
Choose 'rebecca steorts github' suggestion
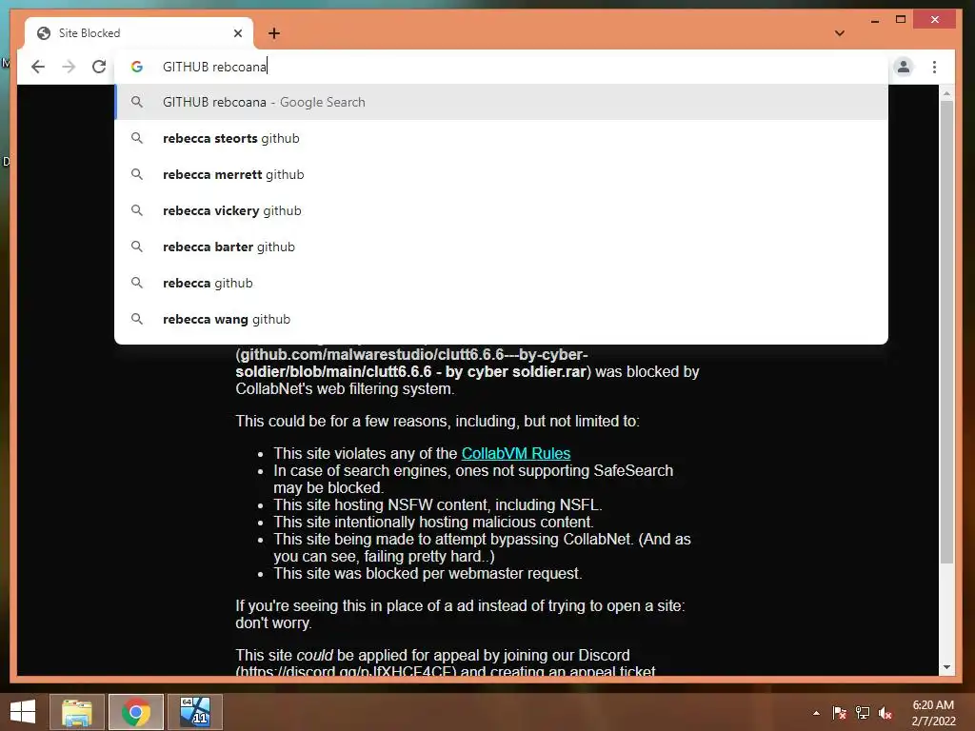click(501, 138)
